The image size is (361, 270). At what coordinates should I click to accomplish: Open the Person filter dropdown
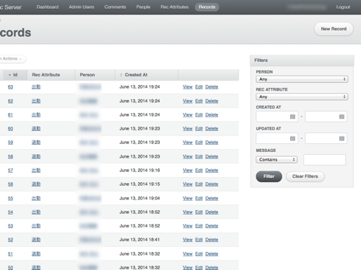click(x=302, y=79)
